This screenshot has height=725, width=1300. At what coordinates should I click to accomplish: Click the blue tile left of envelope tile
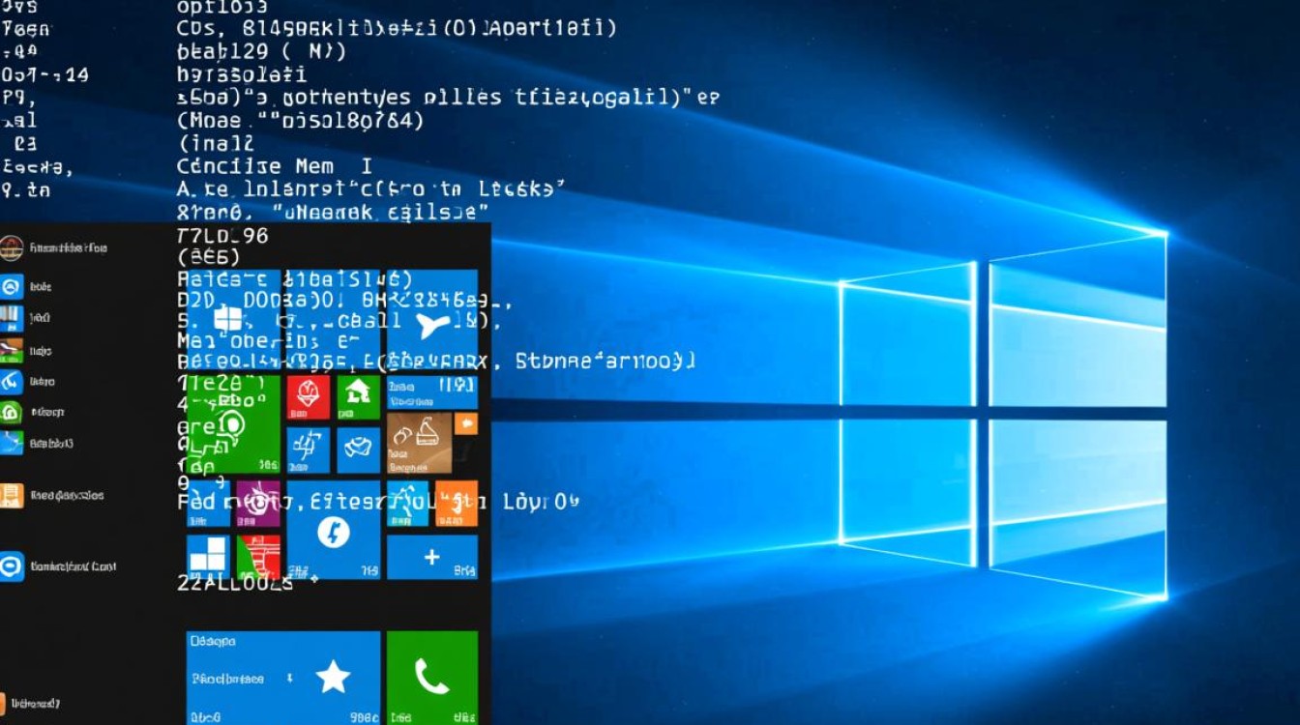click(x=308, y=449)
